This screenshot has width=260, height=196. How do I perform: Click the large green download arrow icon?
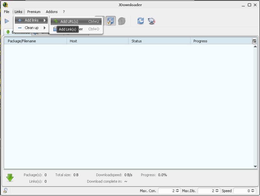10,178
